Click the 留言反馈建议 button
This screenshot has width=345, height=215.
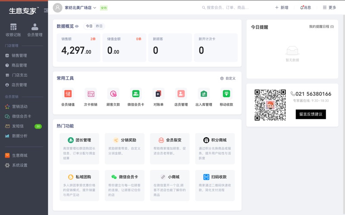click(x=310, y=114)
